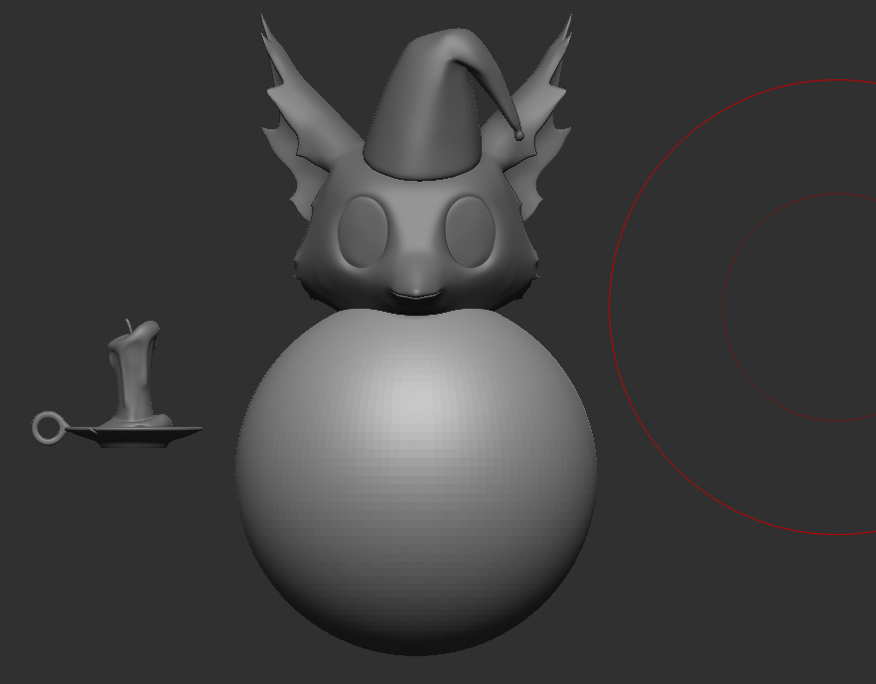876x684 pixels.
Task: Click the ring handle of the candle holder
Action: click(48, 428)
